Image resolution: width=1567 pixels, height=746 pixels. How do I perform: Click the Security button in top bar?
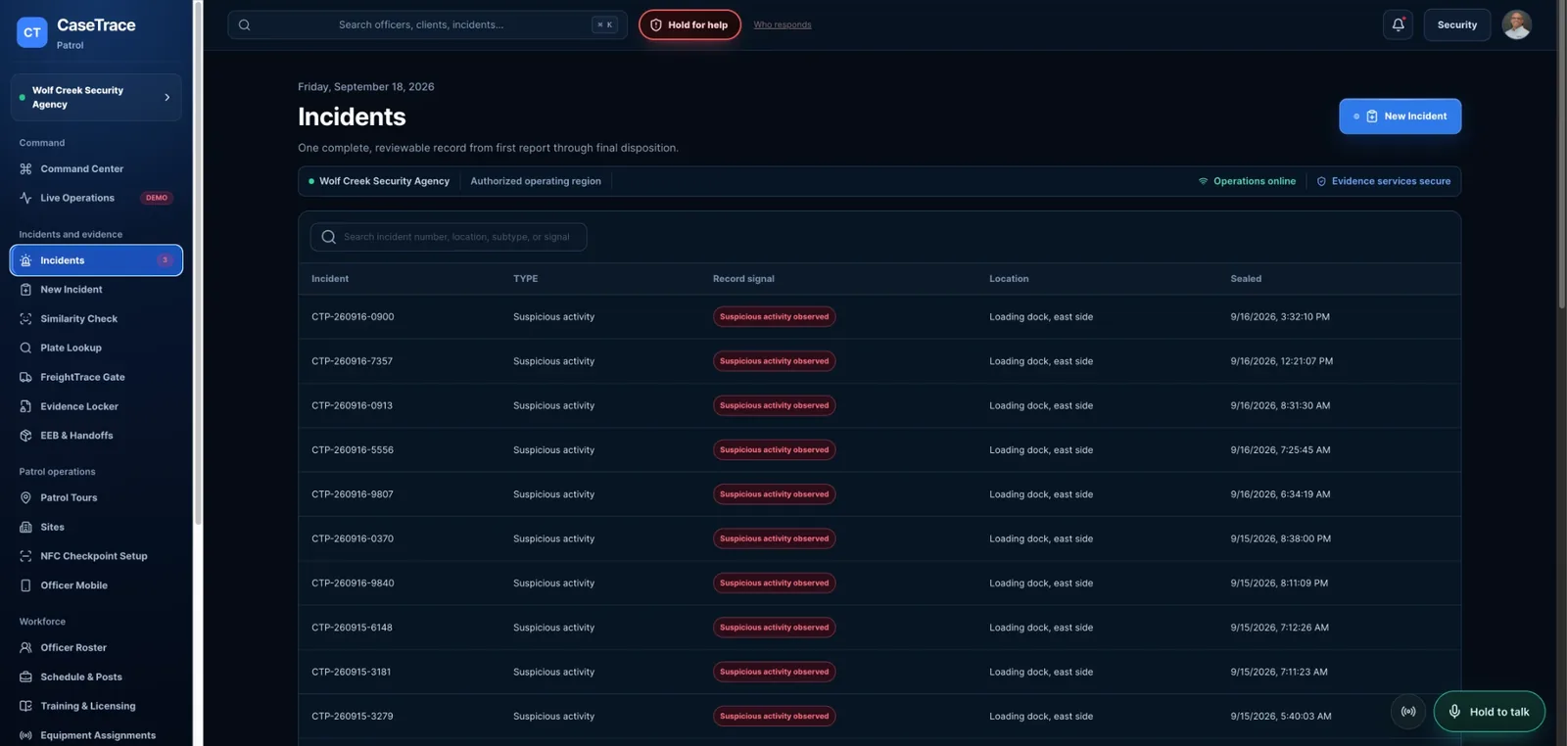[1456, 25]
